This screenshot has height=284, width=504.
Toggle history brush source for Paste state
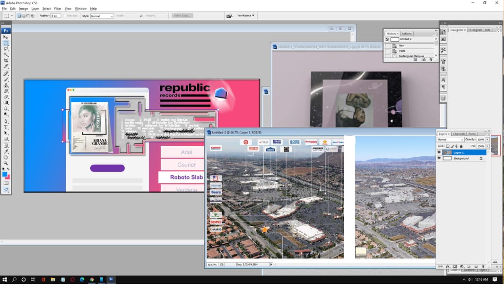387,51
